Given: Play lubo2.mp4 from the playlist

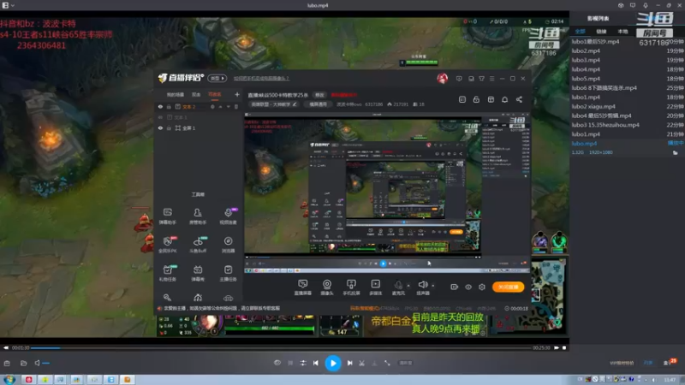Looking at the screenshot, I should click(628, 51).
